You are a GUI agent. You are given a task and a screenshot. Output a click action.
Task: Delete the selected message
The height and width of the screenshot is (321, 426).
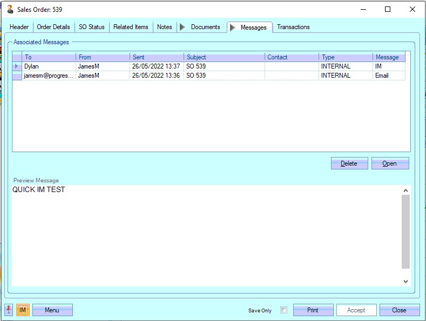pos(349,163)
